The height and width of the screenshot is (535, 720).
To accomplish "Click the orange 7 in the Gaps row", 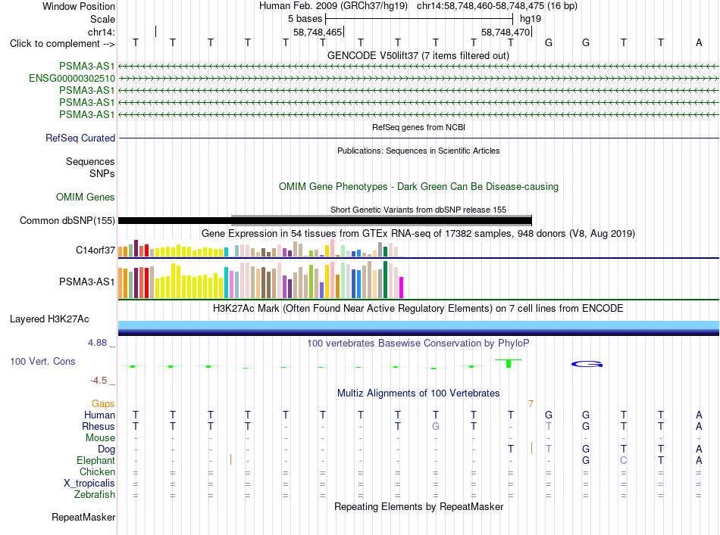I will click(x=531, y=404).
